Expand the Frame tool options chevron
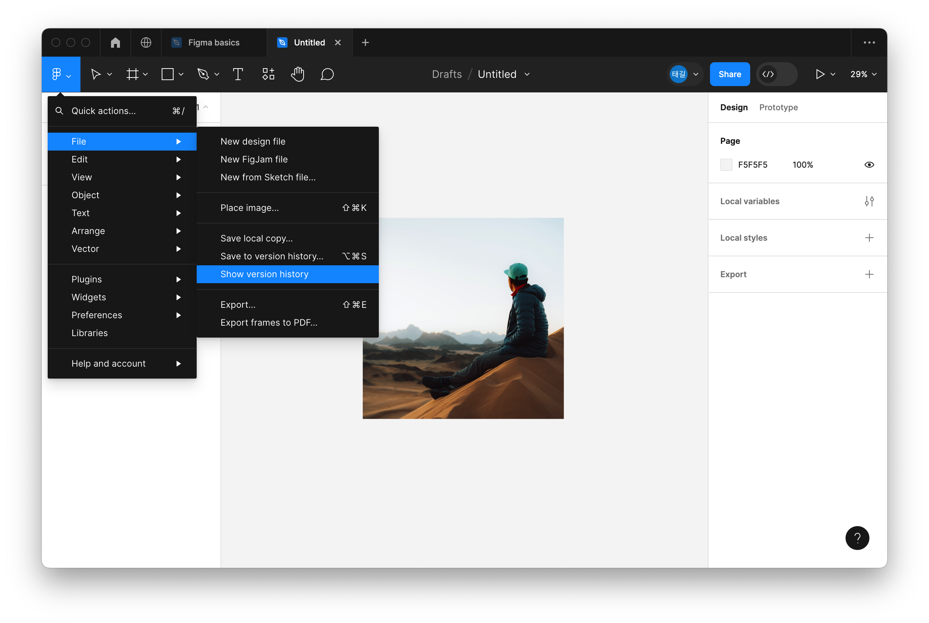Image resolution: width=929 pixels, height=623 pixels. (145, 74)
